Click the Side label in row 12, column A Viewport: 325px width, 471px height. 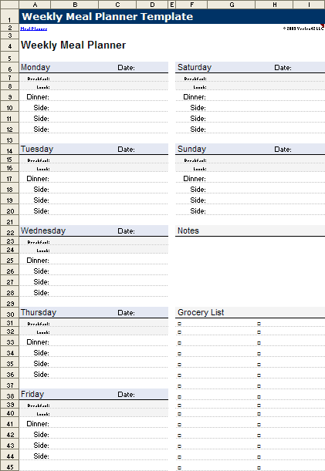pos(41,130)
